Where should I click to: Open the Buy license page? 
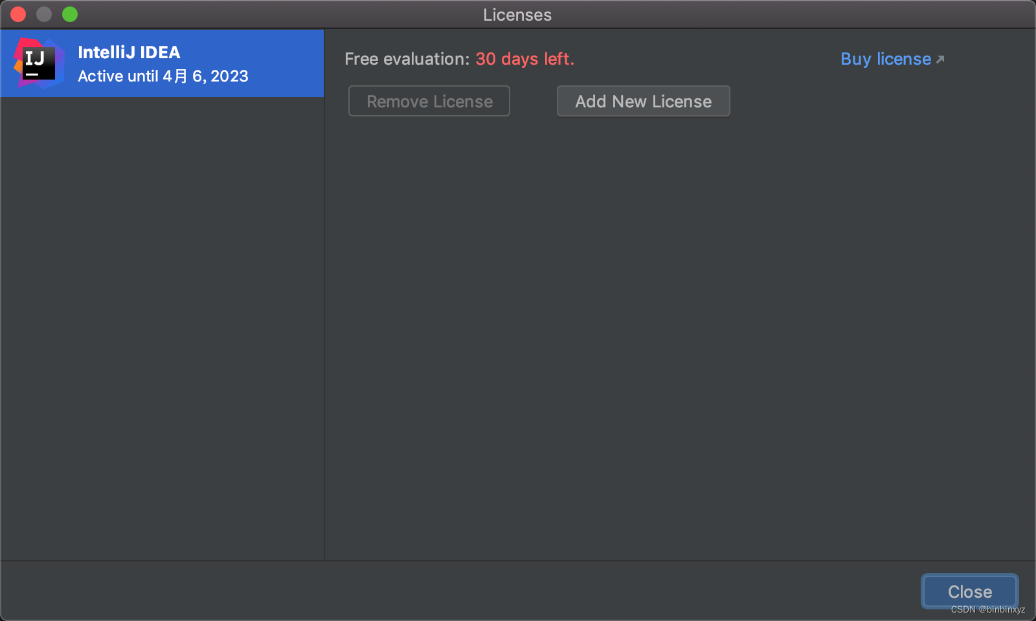885,59
